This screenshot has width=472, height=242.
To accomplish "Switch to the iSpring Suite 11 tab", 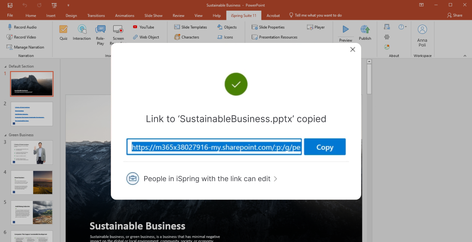I will coord(244,15).
